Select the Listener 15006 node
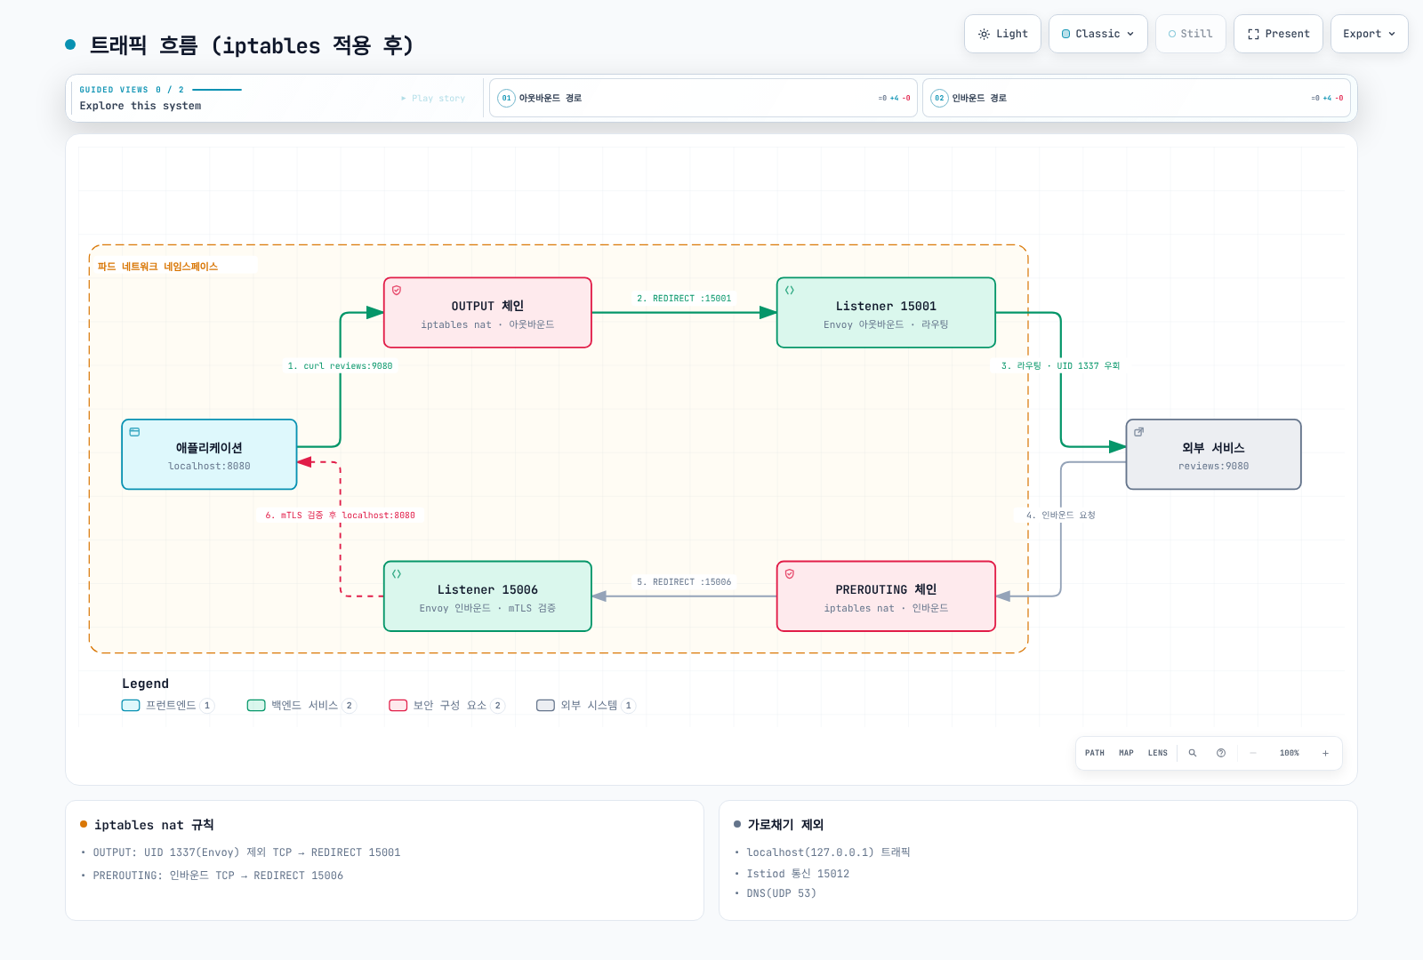The image size is (1423, 960). (x=487, y=596)
